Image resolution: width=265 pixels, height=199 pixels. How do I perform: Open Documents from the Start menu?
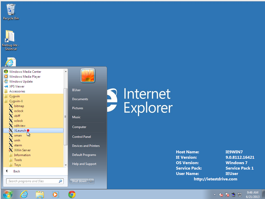[x=80, y=99]
